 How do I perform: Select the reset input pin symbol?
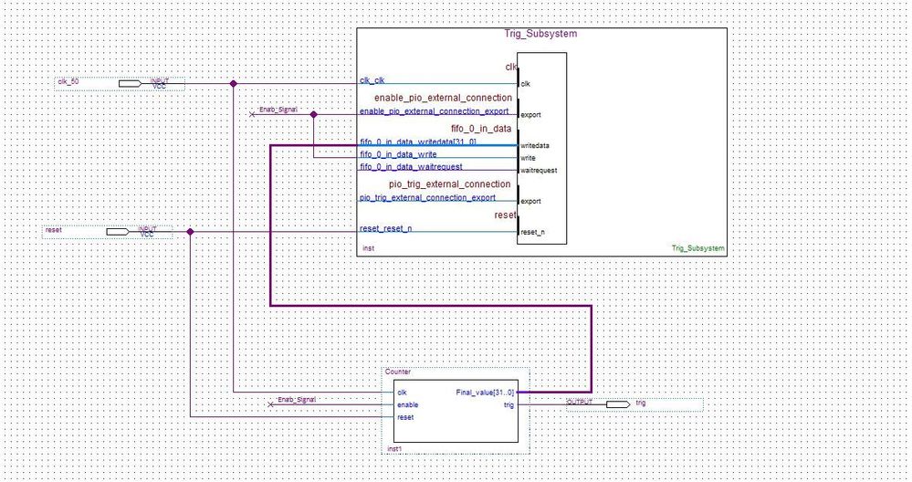pyautogui.click(x=118, y=232)
